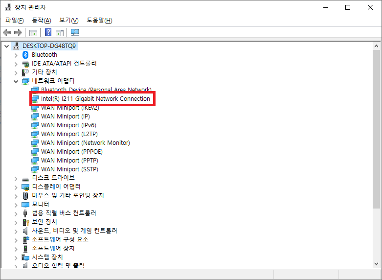Open the 보기(V) menu
The width and height of the screenshot is (382, 280).
point(69,20)
